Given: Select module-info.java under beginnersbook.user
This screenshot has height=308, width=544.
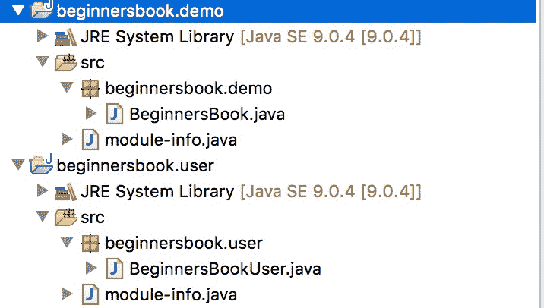Looking at the screenshot, I should coord(170,294).
